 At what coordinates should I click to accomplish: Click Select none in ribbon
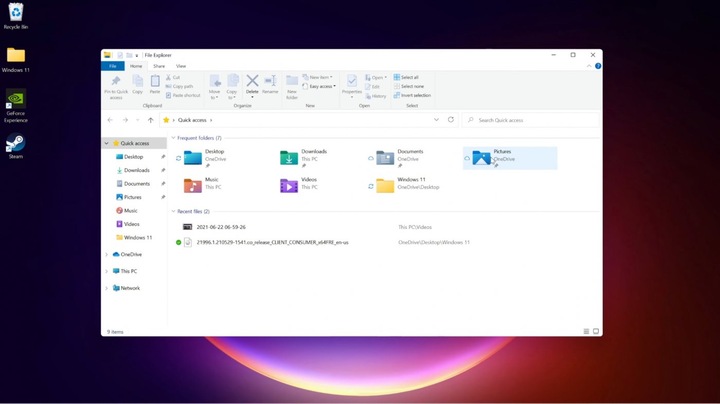tap(409, 86)
